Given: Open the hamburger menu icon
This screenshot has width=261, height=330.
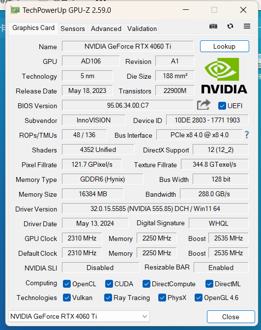Looking at the screenshot, I should coord(247,26).
